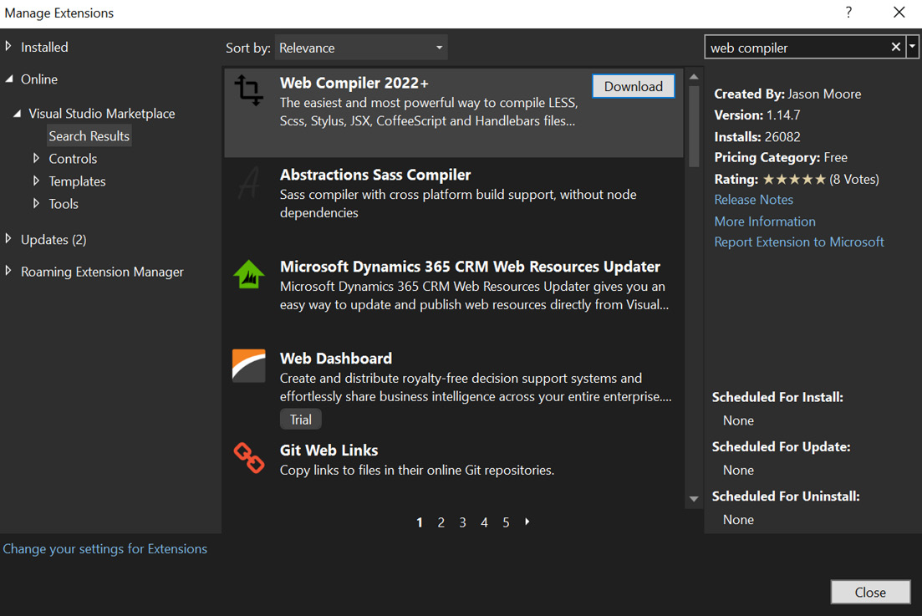
Task: Select the Updates (2) label
Action: (x=53, y=239)
